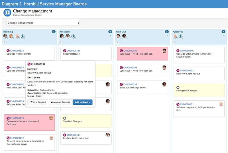Filter Incoming by first user avatar
The image size is (228, 153).
pyautogui.click(x=5, y=36)
